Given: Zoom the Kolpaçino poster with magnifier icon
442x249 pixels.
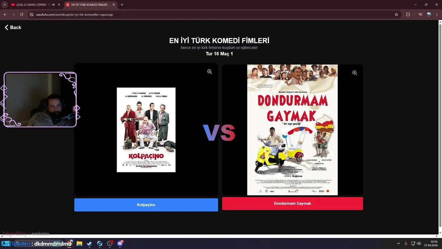Looking at the screenshot, I should [x=210, y=72].
